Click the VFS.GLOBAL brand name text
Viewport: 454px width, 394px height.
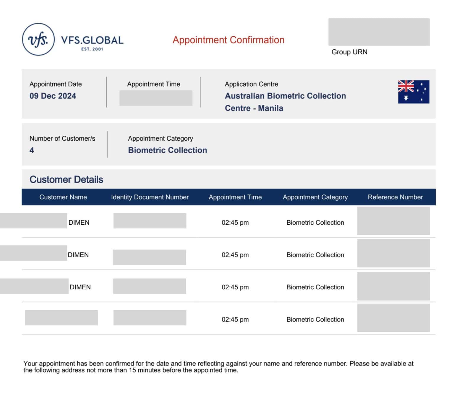pyautogui.click(x=92, y=40)
